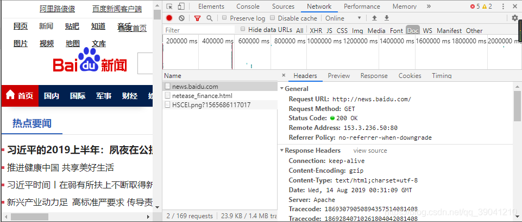Toggle the network filter funnel icon
This screenshot has height=222, width=522.
[197, 18]
